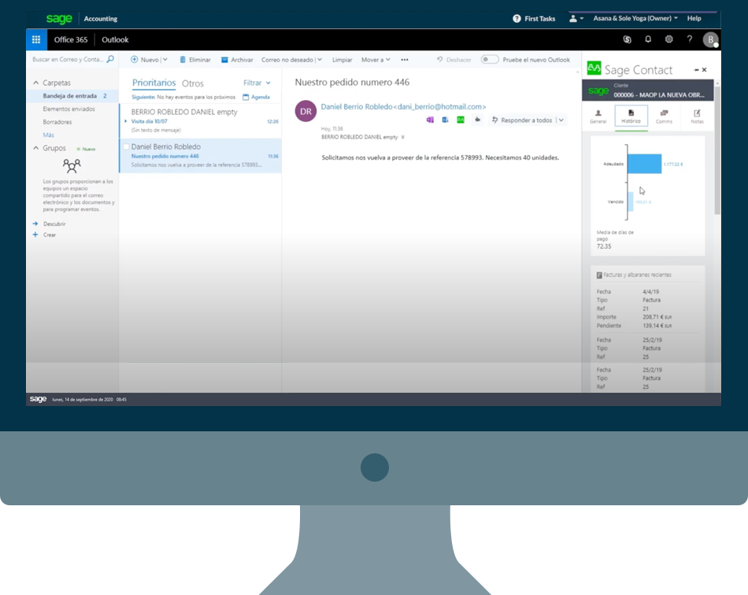
Task: Open the account avatar B menu
Action: [710, 39]
